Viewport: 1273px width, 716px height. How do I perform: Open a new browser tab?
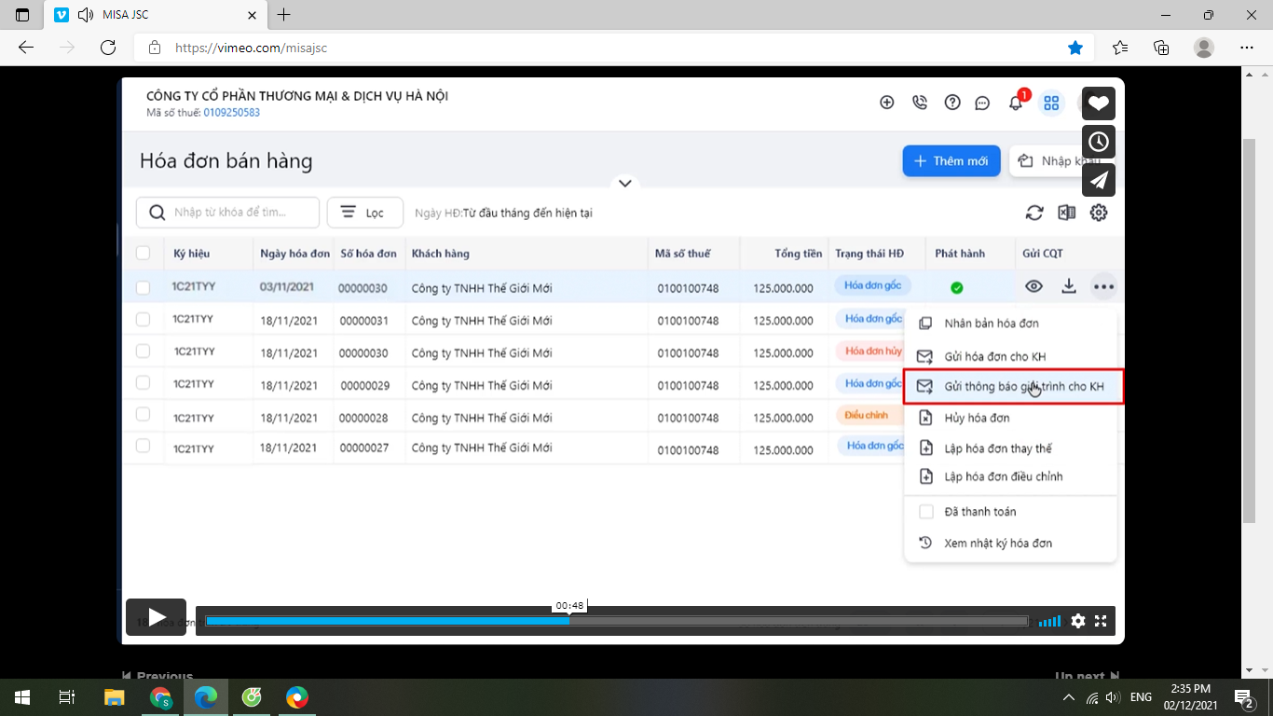[x=284, y=15]
